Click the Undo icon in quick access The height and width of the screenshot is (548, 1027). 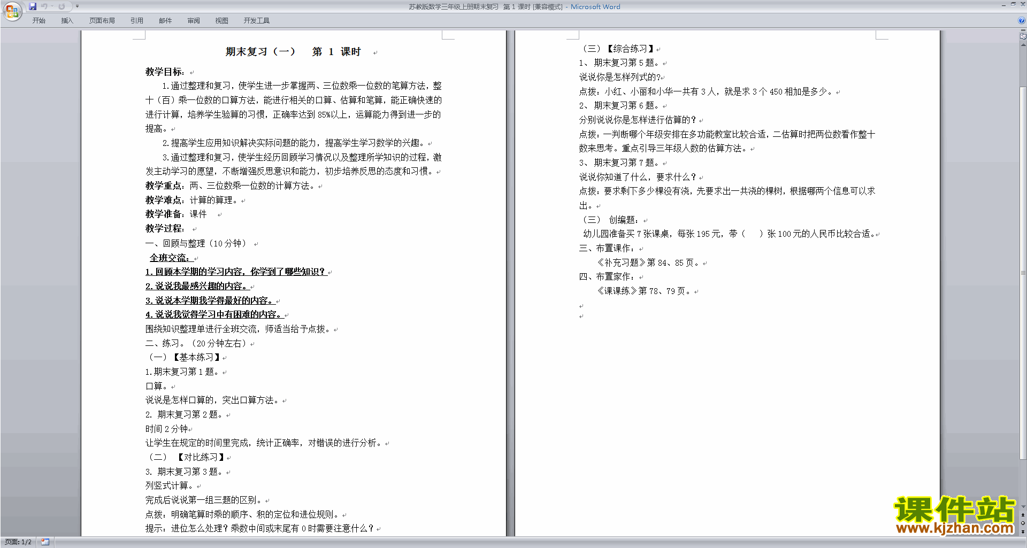[x=44, y=6]
